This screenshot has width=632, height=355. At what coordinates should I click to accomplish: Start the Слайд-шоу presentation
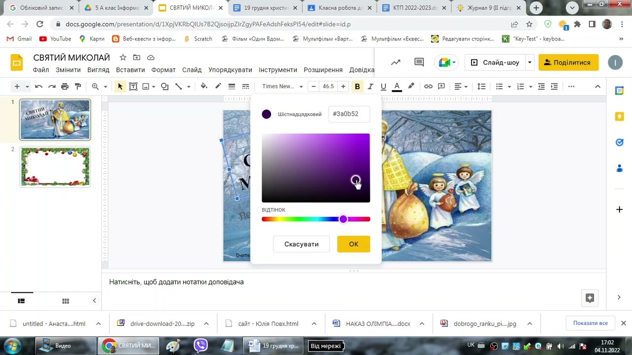click(495, 63)
